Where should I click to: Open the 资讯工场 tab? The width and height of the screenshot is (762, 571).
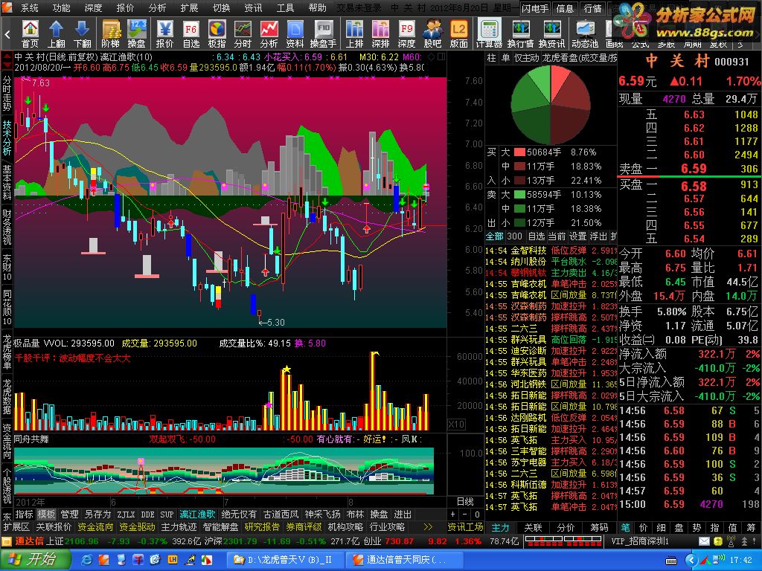click(465, 527)
